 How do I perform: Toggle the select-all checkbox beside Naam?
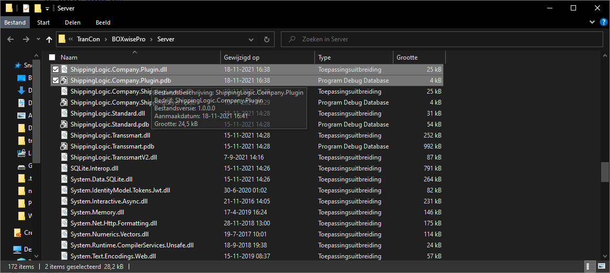pos(52,58)
